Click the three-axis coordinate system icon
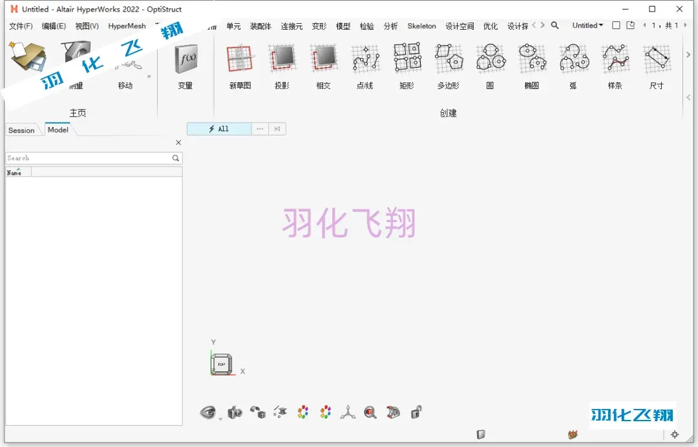The width and height of the screenshot is (698, 447). click(x=348, y=412)
